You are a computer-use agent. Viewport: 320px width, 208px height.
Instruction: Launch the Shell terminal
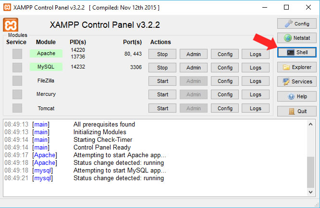(x=297, y=52)
